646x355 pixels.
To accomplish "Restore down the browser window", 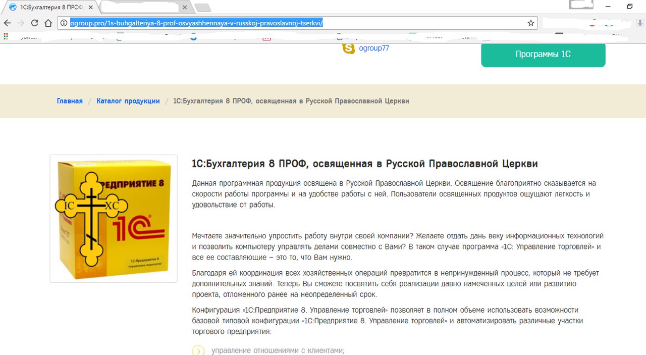I will [x=630, y=6].
